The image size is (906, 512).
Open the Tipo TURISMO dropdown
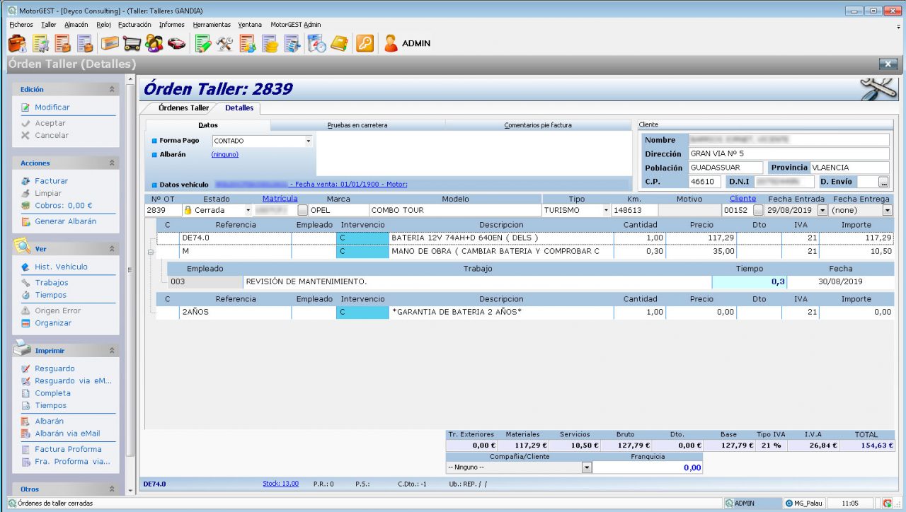(606, 210)
